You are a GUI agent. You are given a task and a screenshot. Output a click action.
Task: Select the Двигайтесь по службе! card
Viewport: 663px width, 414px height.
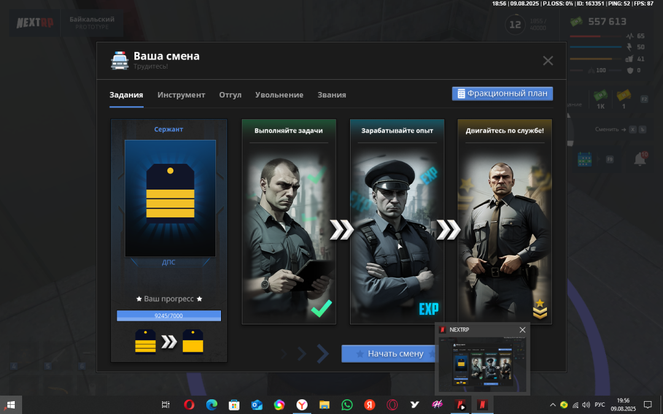click(x=505, y=222)
